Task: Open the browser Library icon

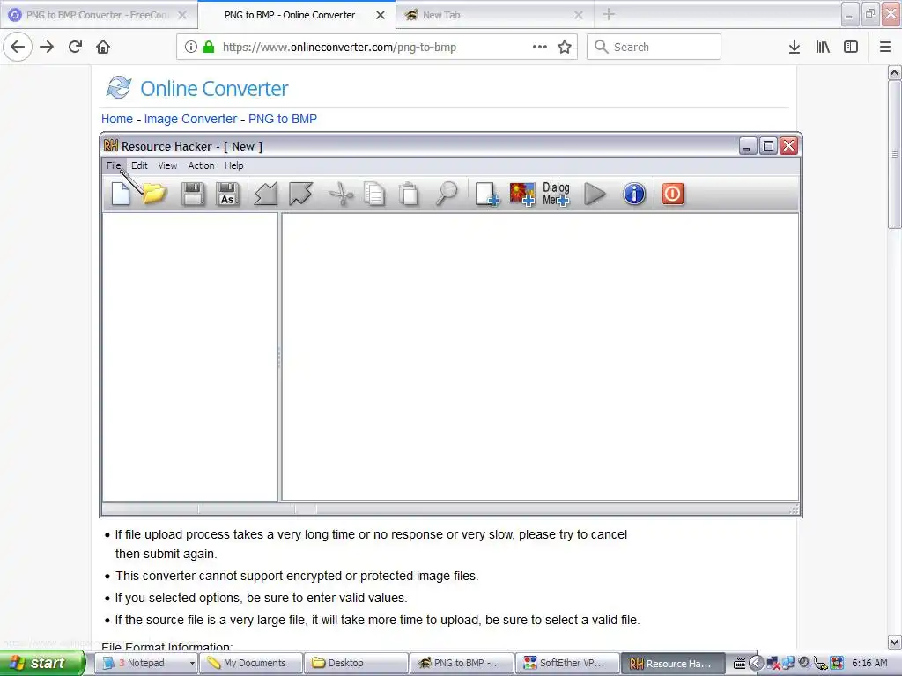Action: pyautogui.click(x=823, y=47)
